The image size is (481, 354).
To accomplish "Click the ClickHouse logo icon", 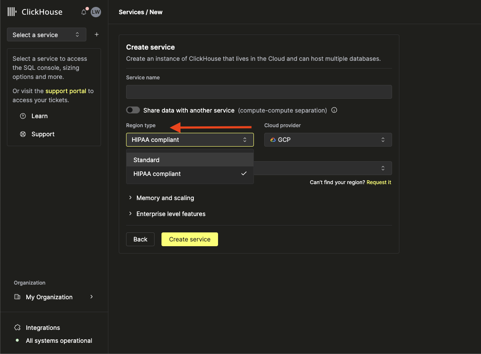I will tap(12, 12).
